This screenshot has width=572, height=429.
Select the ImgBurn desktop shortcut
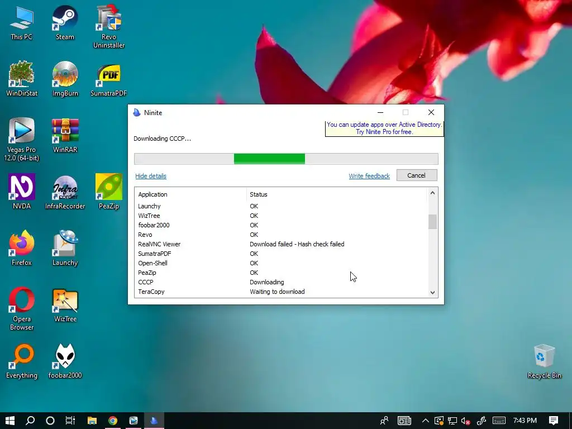(x=65, y=79)
